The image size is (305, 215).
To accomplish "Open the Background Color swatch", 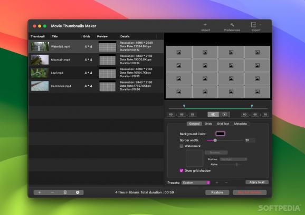I will [221, 134].
